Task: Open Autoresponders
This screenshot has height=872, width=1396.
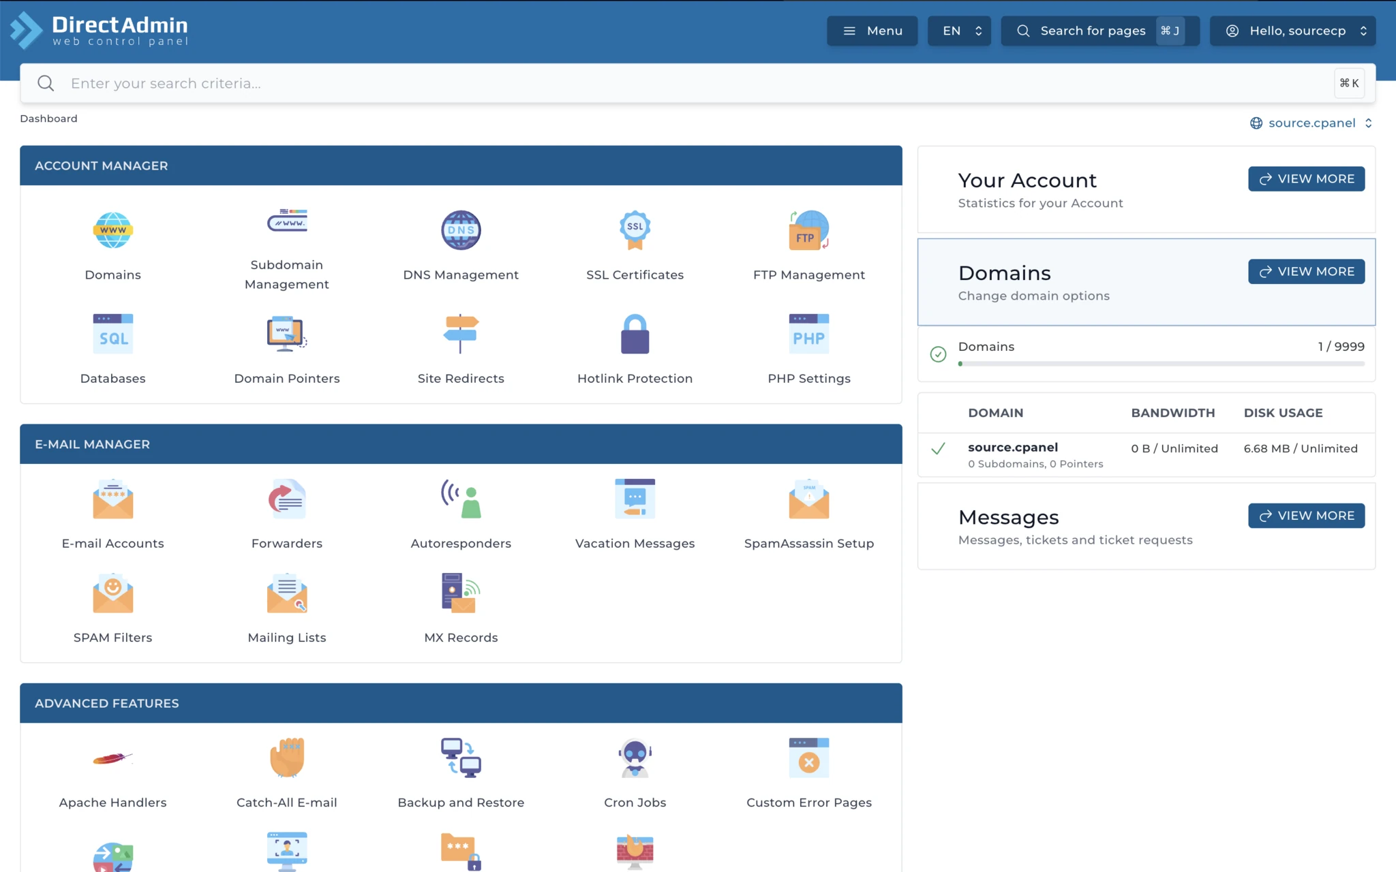Action: [461, 499]
